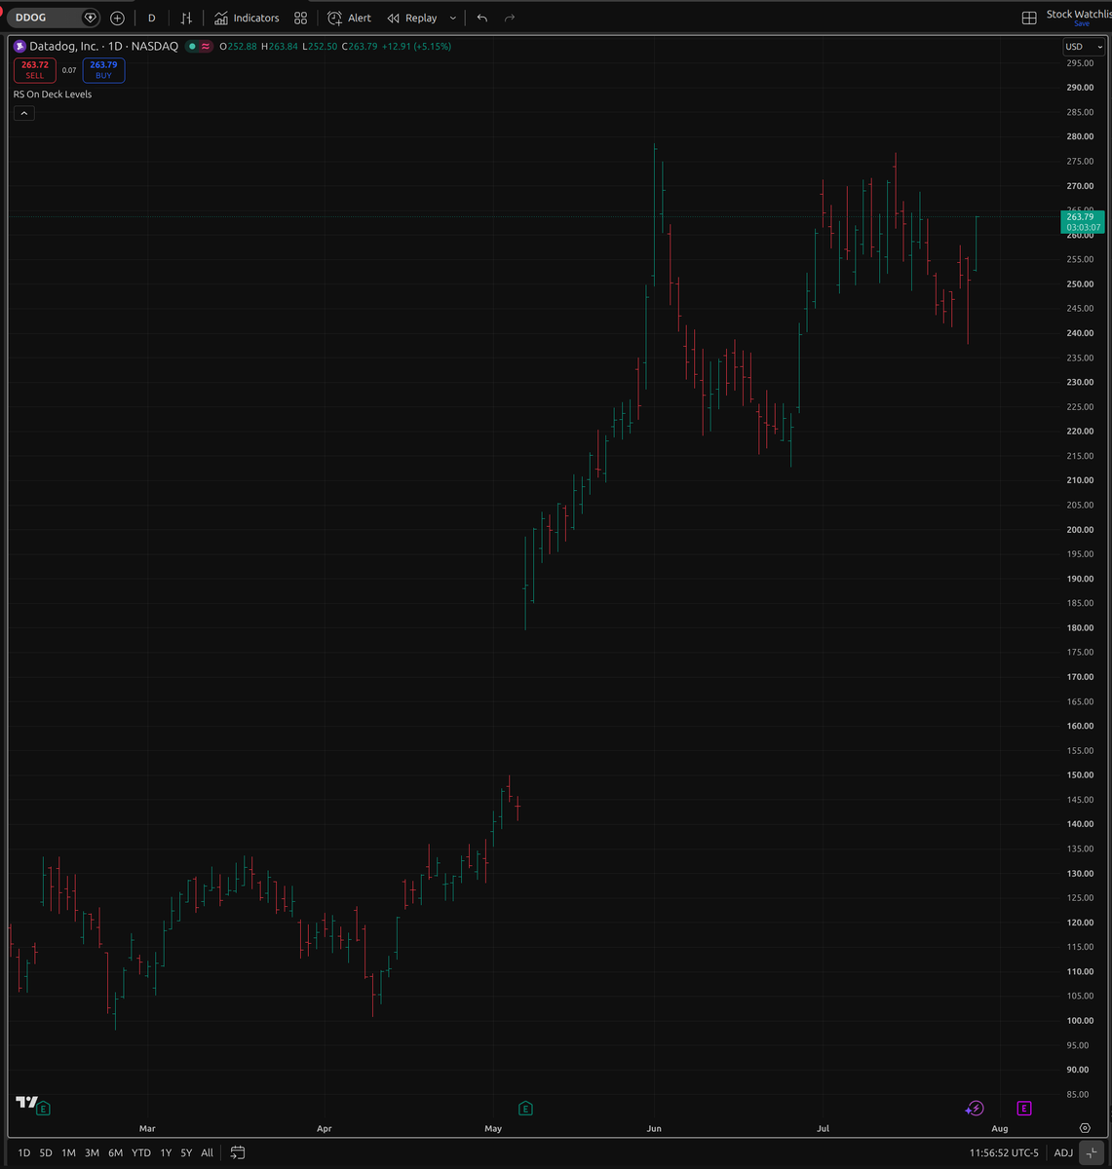
Task: Click the 263.72 SELL button
Action: pyautogui.click(x=35, y=70)
